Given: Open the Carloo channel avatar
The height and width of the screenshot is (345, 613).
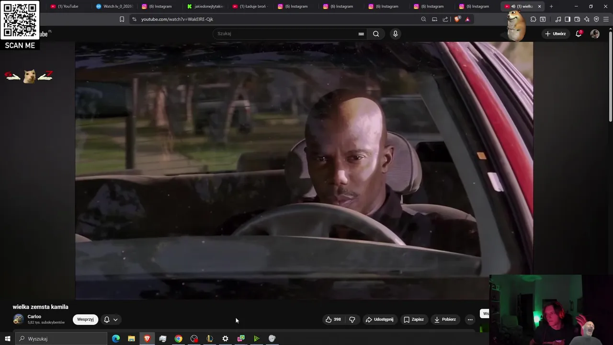Looking at the screenshot, I should tap(18, 319).
